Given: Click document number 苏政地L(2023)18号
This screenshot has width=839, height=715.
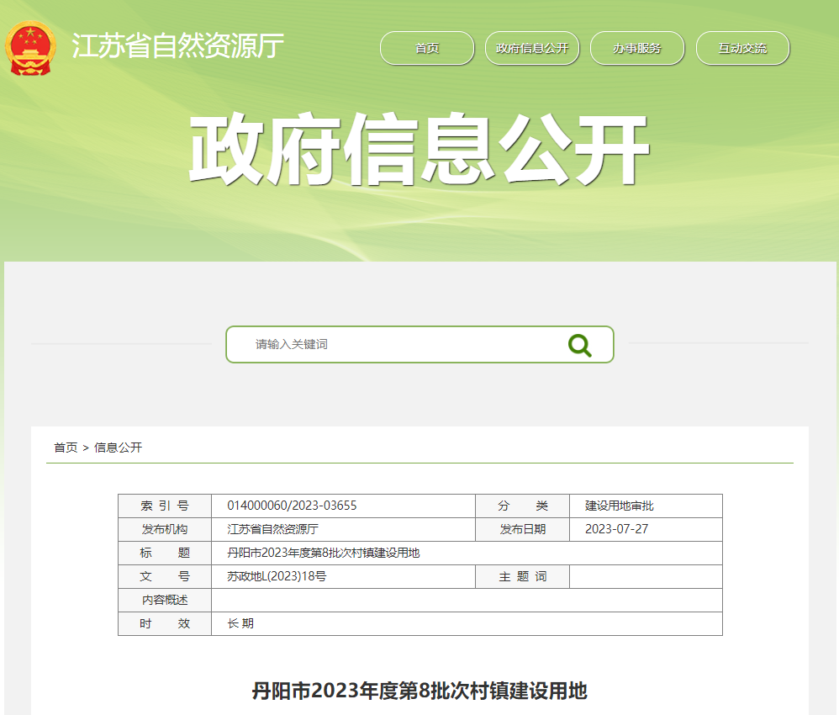Looking at the screenshot, I should click(277, 576).
